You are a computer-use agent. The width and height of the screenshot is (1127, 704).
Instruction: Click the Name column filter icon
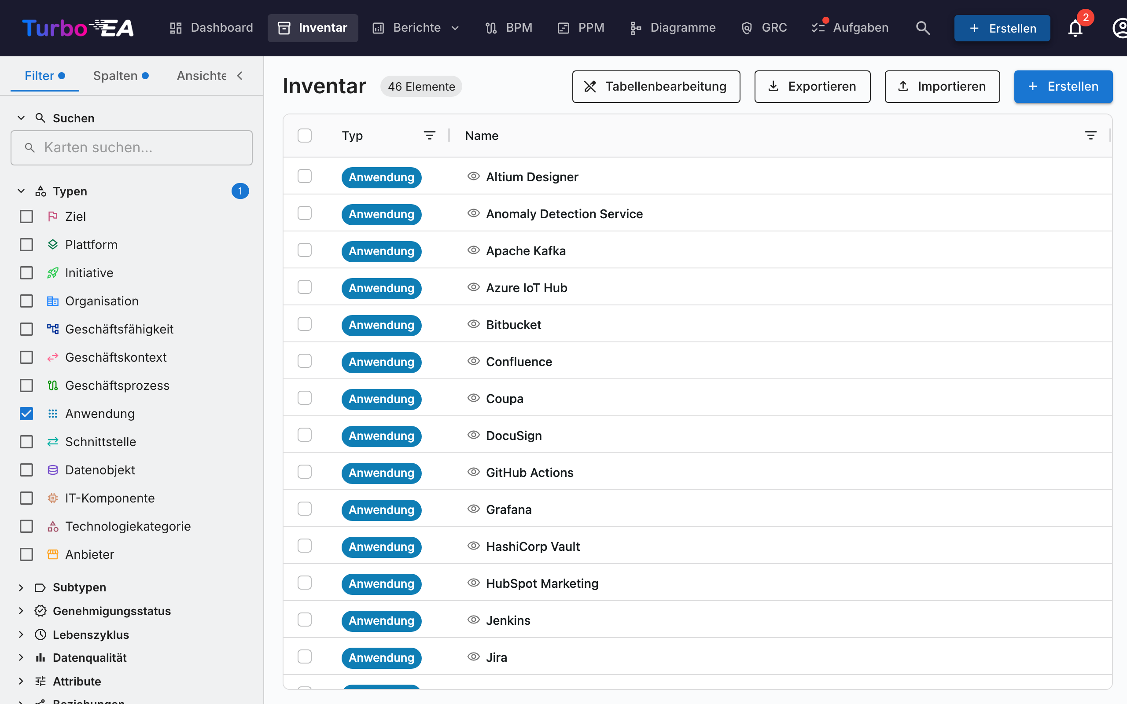1090,136
